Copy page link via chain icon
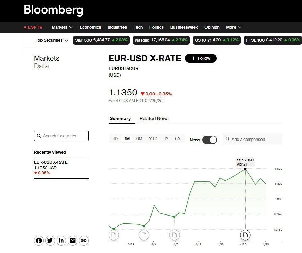Screen dimensions: 302x253 [84, 241]
